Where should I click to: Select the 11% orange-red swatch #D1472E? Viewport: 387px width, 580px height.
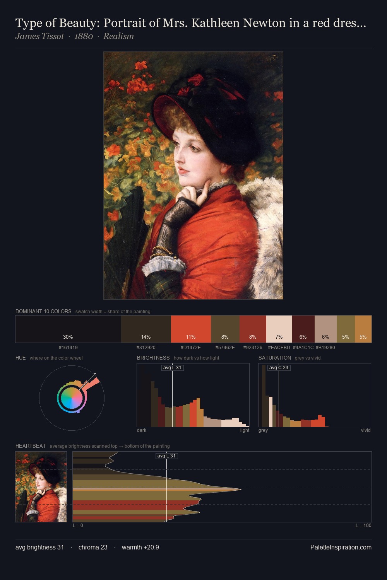click(x=191, y=329)
